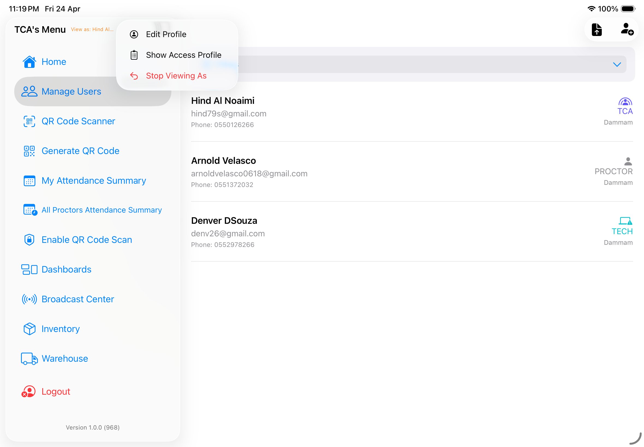Tap the Enable QR Code Scan lock icon
The image size is (644, 447).
click(x=29, y=240)
